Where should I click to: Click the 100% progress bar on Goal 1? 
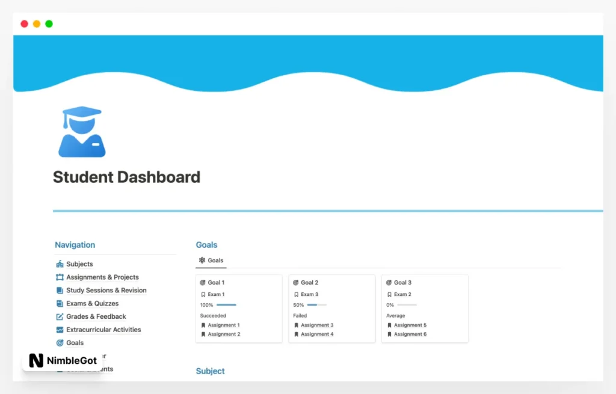click(226, 305)
